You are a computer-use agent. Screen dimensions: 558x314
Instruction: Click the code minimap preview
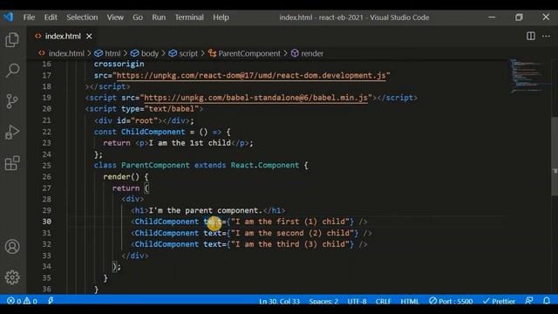pos(527,76)
